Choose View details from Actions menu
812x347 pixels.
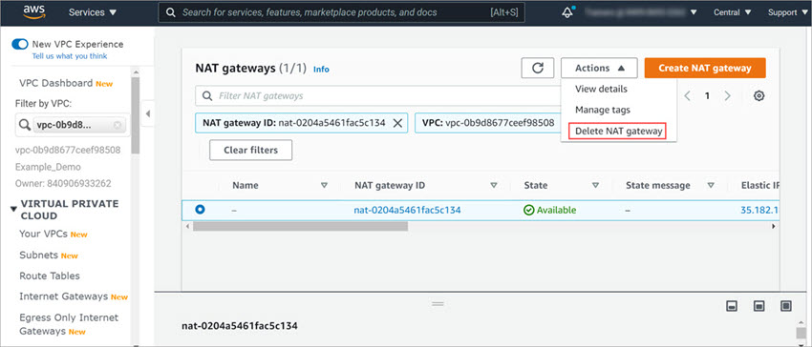[601, 89]
